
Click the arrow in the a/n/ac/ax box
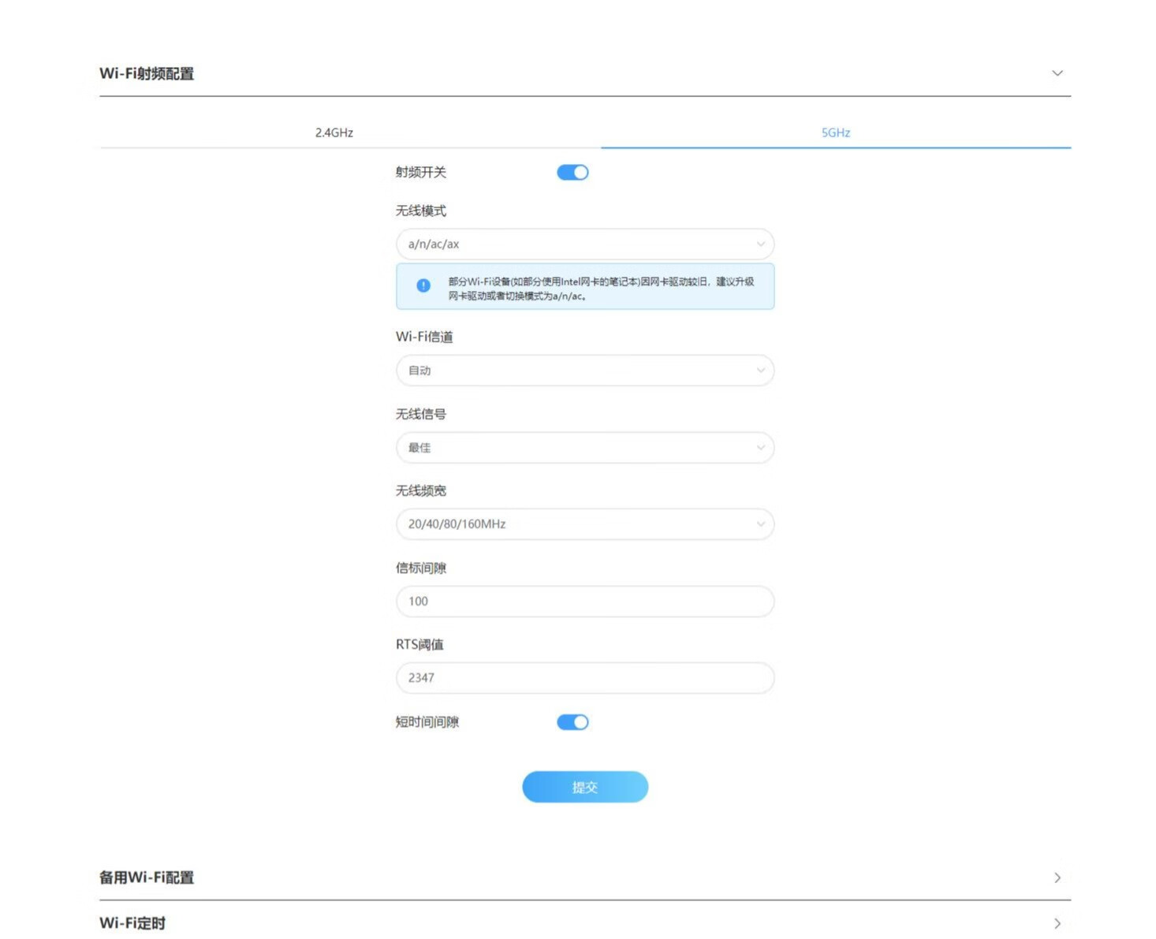click(x=760, y=244)
